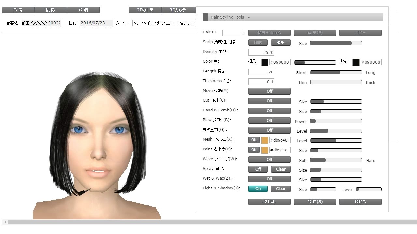This screenshot has height=234, width=417.
Task: Click the Spray Clear button
Action: pyautogui.click(x=280, y=169)
